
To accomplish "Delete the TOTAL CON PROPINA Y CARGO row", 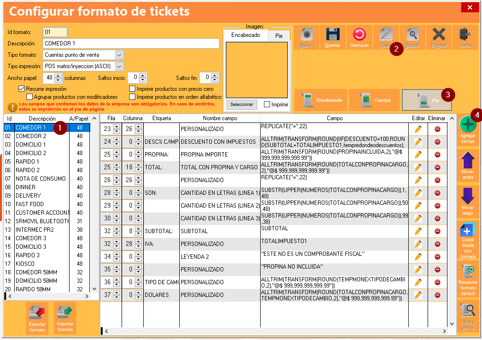I will (x=437, y=167).
